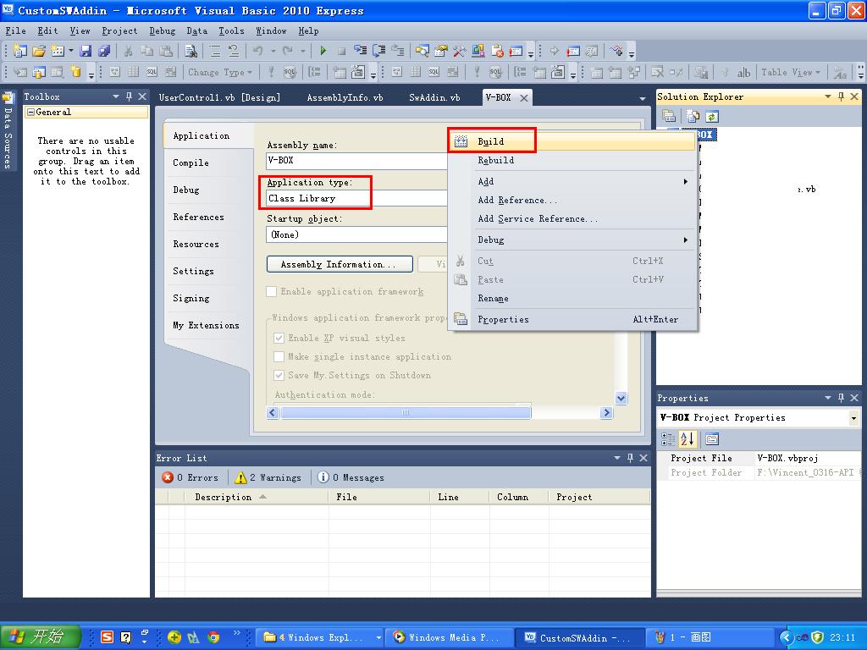Click the Build icon in context menu

(x=461, y=141)
